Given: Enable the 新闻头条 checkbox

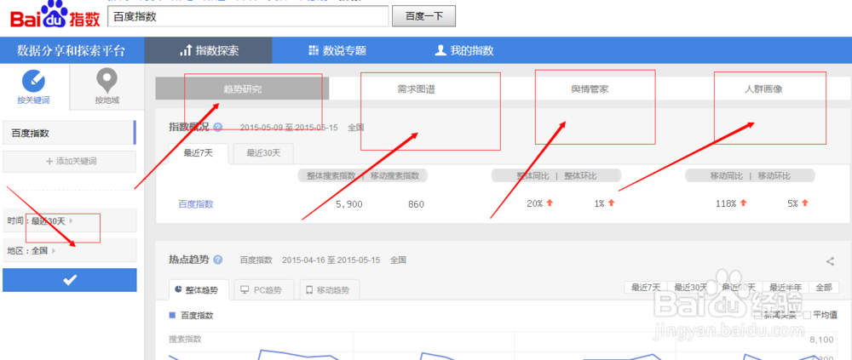Looking at the screenshot, I should (757, 315).
